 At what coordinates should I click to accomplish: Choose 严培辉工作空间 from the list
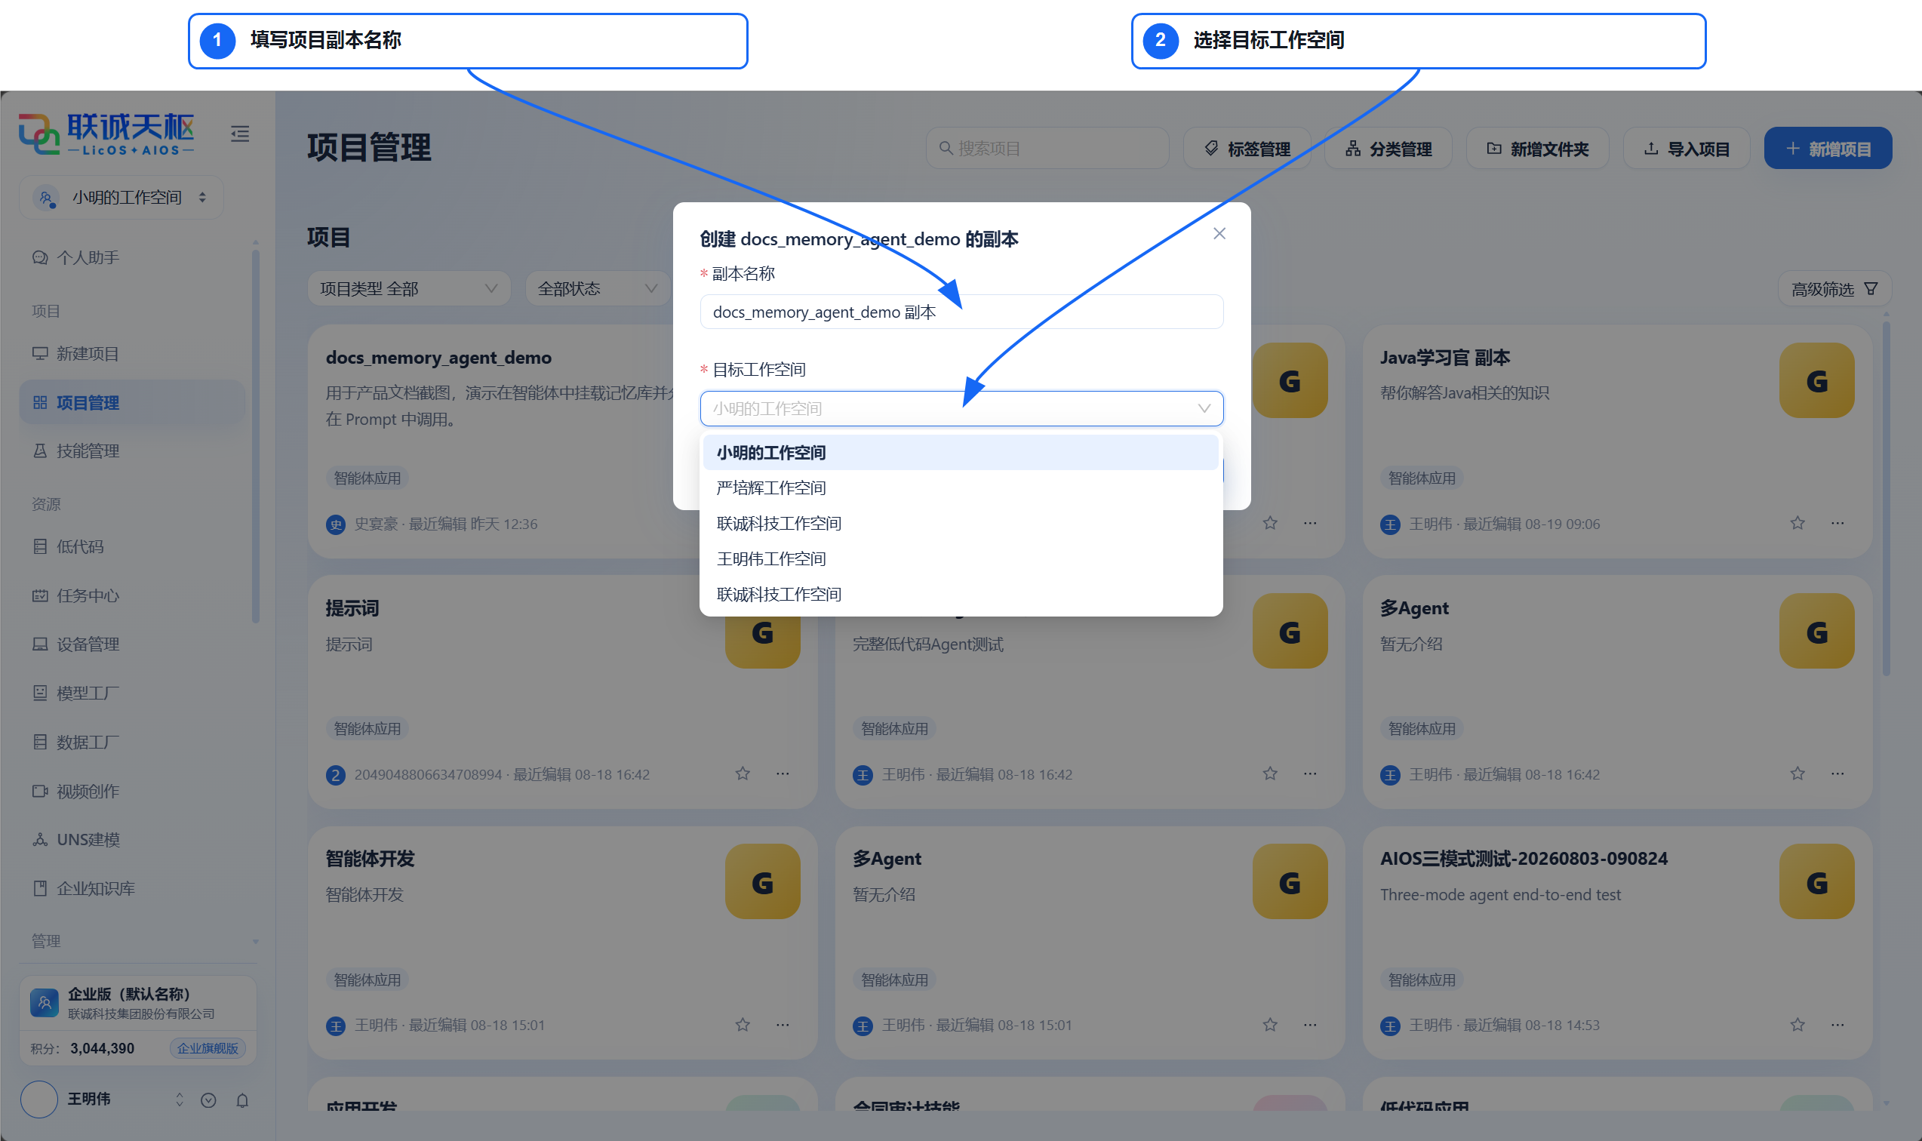click(961, 488)
